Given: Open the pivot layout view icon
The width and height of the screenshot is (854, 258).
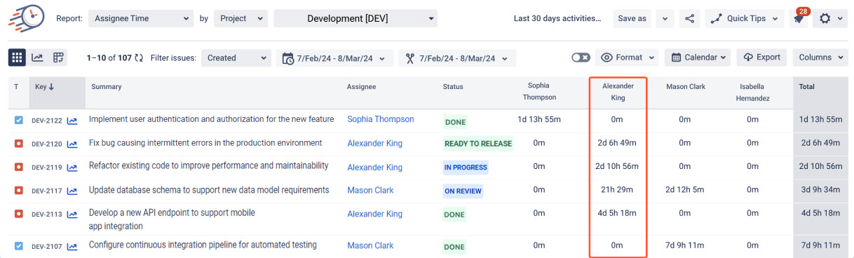Looking at the screenshot, I should click(x=58, y=57).
